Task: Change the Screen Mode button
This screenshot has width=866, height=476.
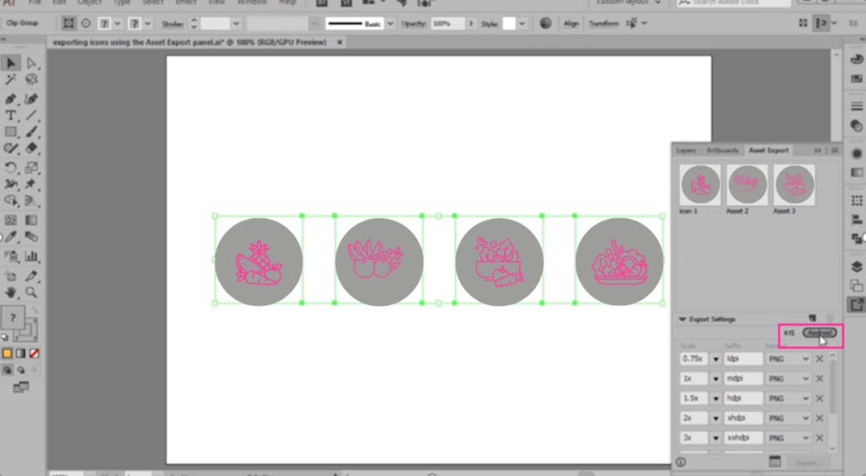Action: pyautogui.click(x=21, y=387)
